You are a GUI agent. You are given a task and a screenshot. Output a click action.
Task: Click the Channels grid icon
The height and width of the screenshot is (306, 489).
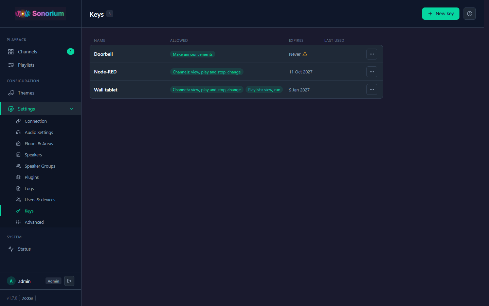click(x=11, y=52)
